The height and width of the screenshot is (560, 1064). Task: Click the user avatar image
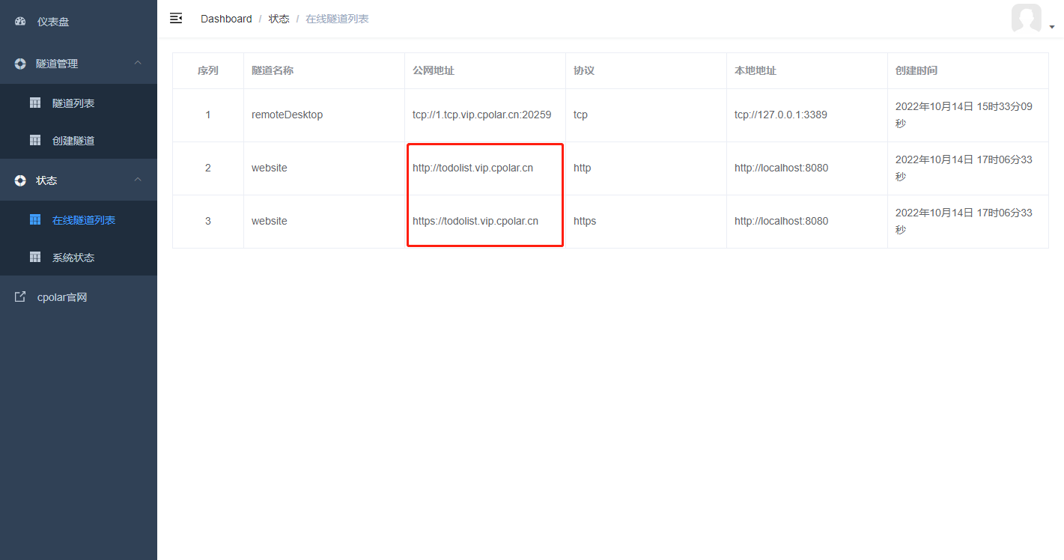(1027, 19)
